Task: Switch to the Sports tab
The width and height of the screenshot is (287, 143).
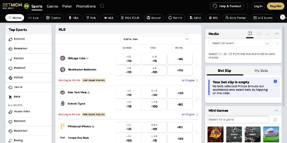Action: tap(37, 6)
